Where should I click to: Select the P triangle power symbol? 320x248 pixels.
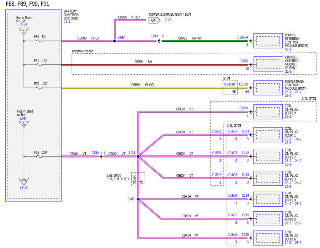point(24,31)
